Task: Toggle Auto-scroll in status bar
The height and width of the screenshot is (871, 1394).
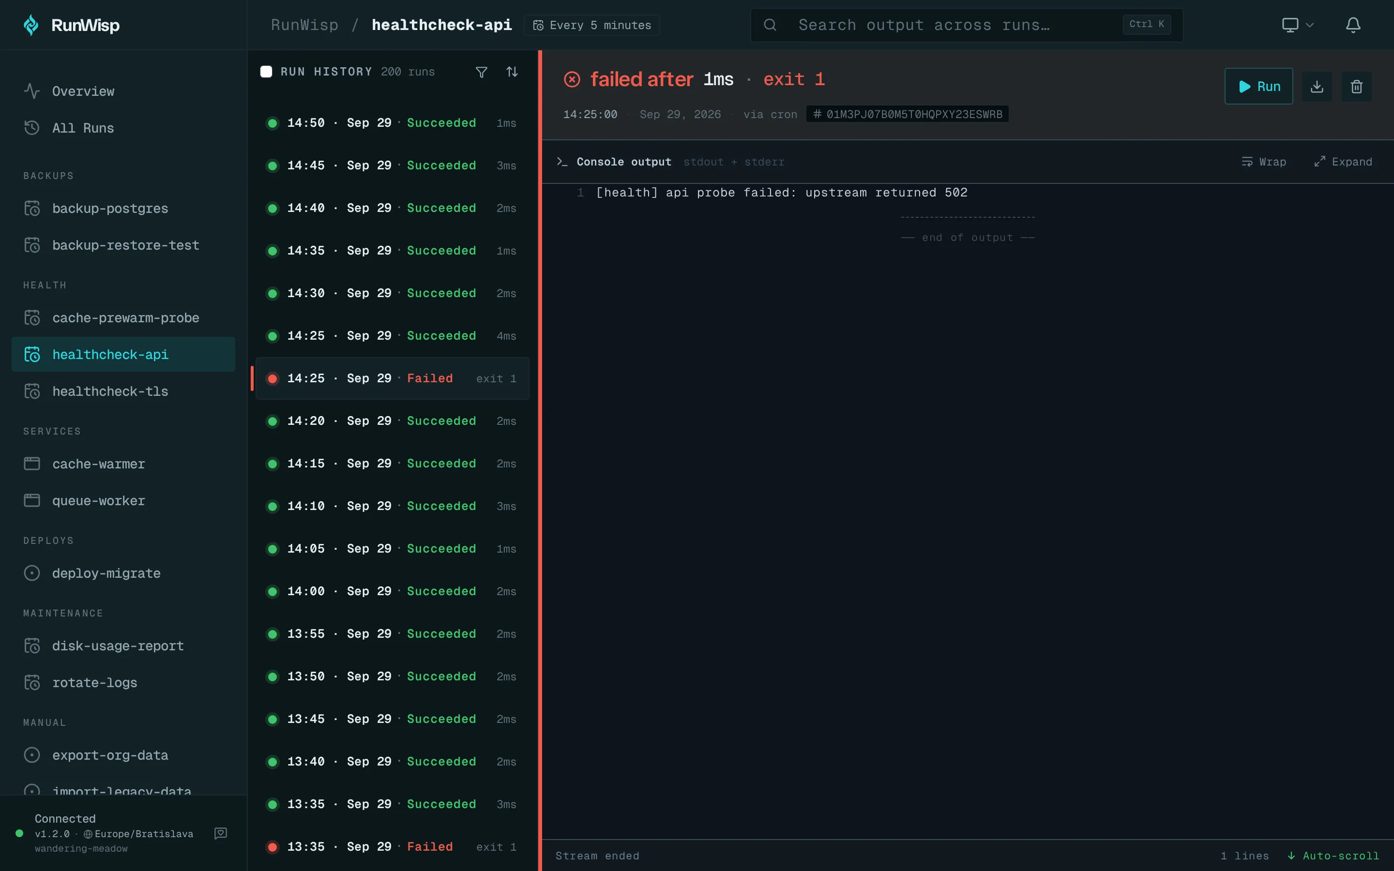Action: tap(1333, 856)
